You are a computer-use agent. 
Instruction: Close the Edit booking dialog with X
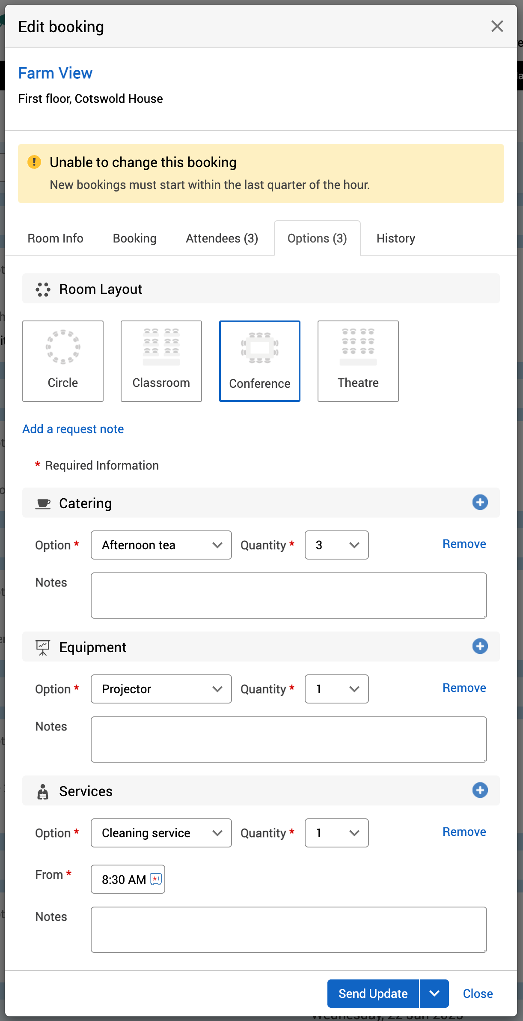[497, 26]
